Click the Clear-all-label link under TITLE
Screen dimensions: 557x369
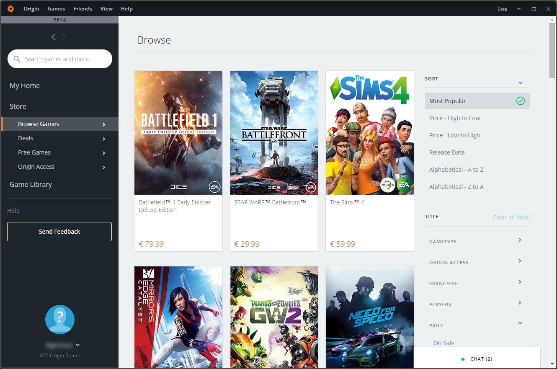click(x=511, y=217)
